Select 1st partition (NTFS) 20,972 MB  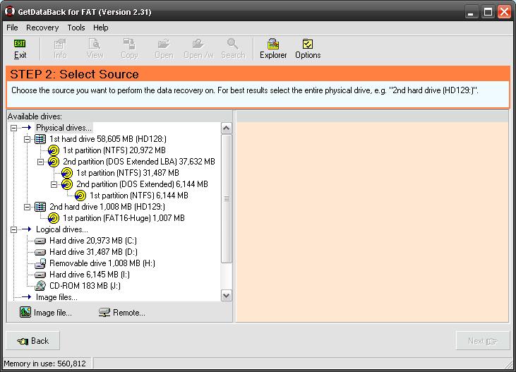(x=114, y=150)
